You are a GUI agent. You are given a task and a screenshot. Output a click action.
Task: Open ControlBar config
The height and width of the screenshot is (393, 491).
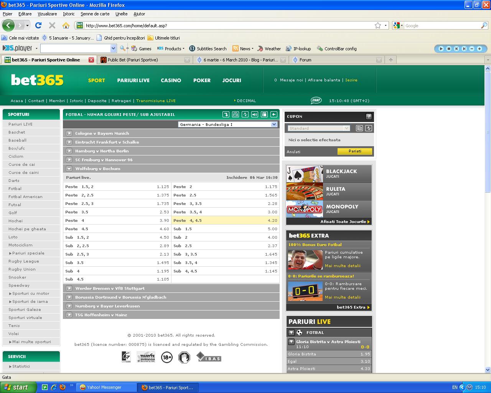click(337, 49)
